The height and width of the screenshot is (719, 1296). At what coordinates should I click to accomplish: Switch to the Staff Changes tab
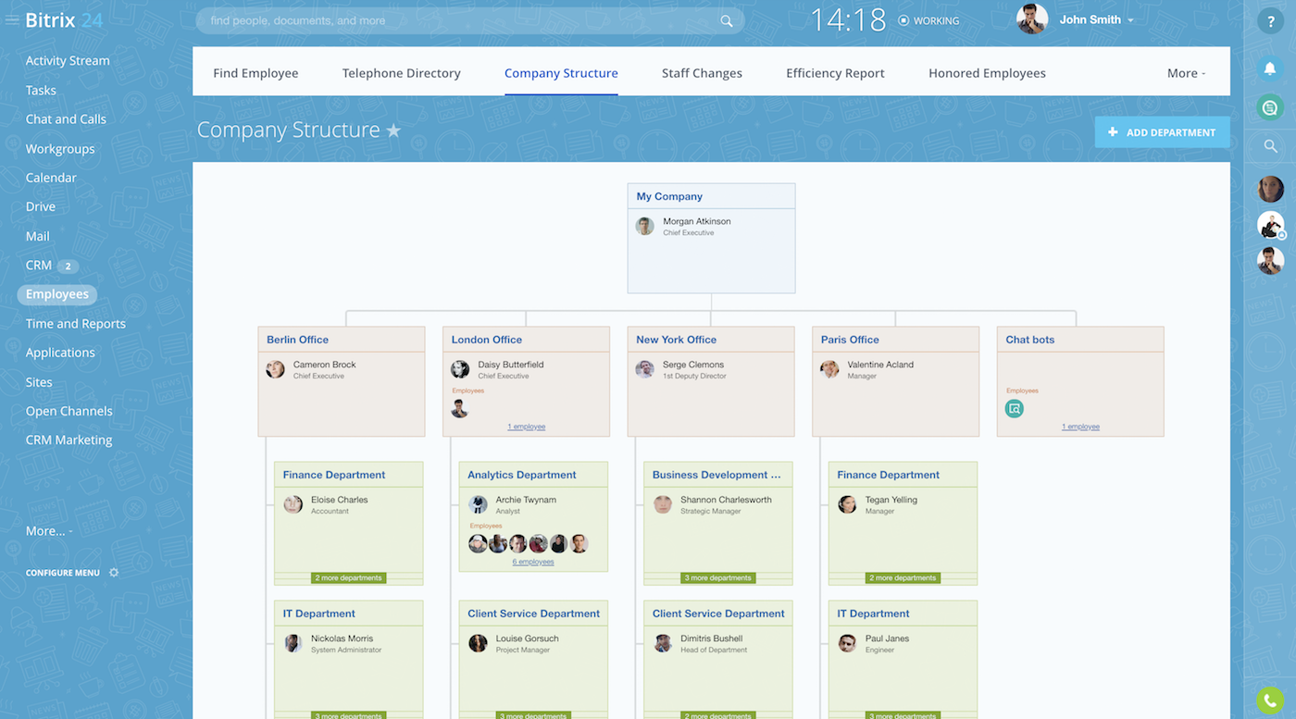[702, 73]
